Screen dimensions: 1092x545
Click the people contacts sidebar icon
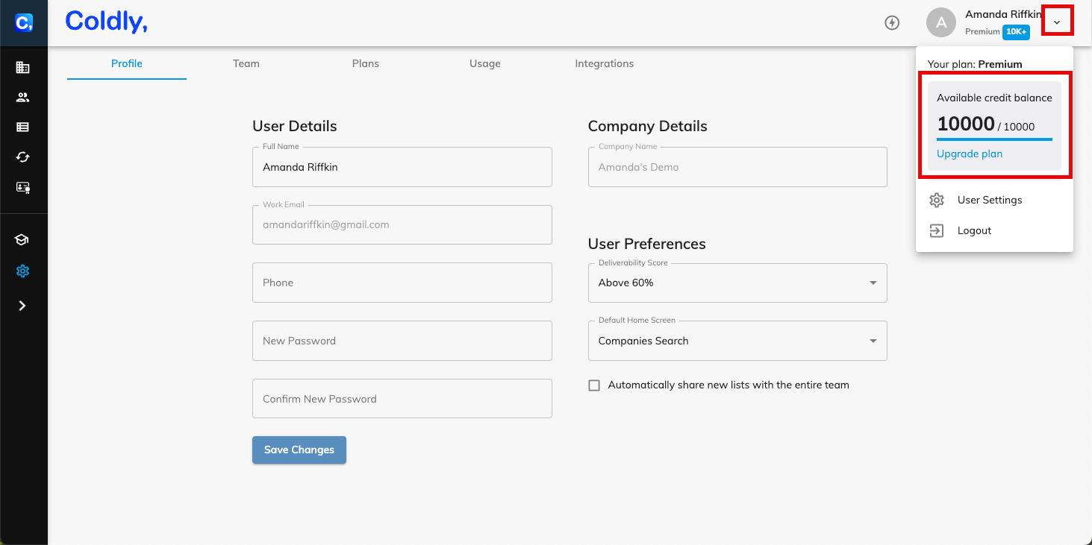coord(22,98)
